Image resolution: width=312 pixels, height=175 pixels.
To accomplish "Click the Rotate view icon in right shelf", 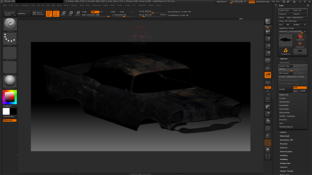I will pyautogui.click(x=268, y=121).
